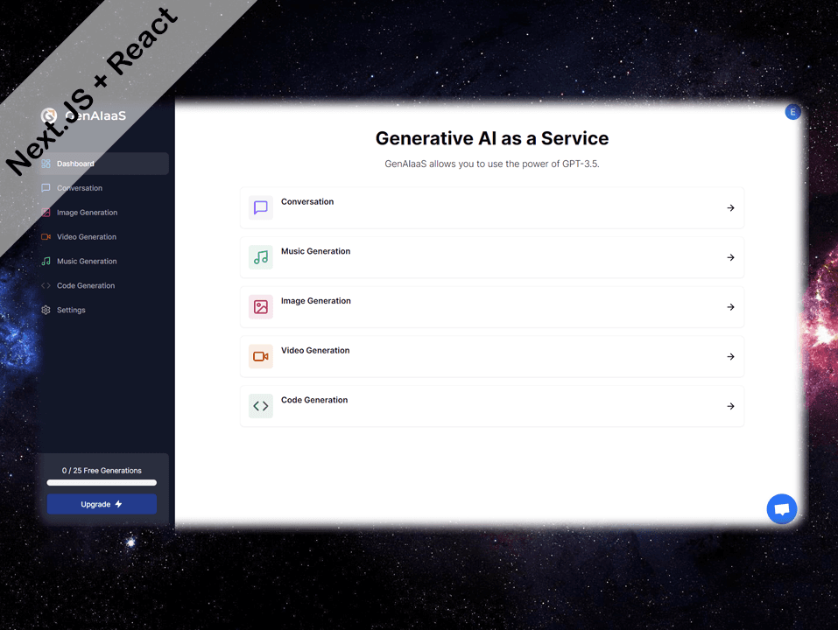Open the Video Generation card title
Image resolution: width=838 pixels, height=630 pixels.
pyautogui.click(x=315, y=350)
